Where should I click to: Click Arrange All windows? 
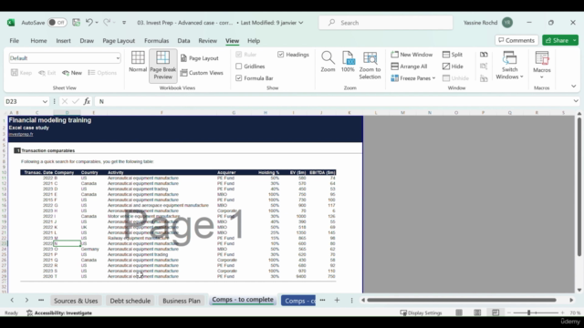409,67
